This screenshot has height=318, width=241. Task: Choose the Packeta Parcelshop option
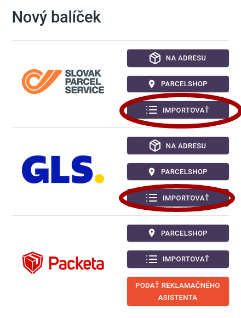coord(178,233)
